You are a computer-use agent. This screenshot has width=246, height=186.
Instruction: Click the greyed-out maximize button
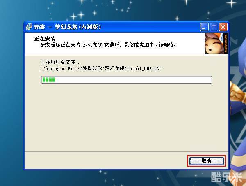214,27
